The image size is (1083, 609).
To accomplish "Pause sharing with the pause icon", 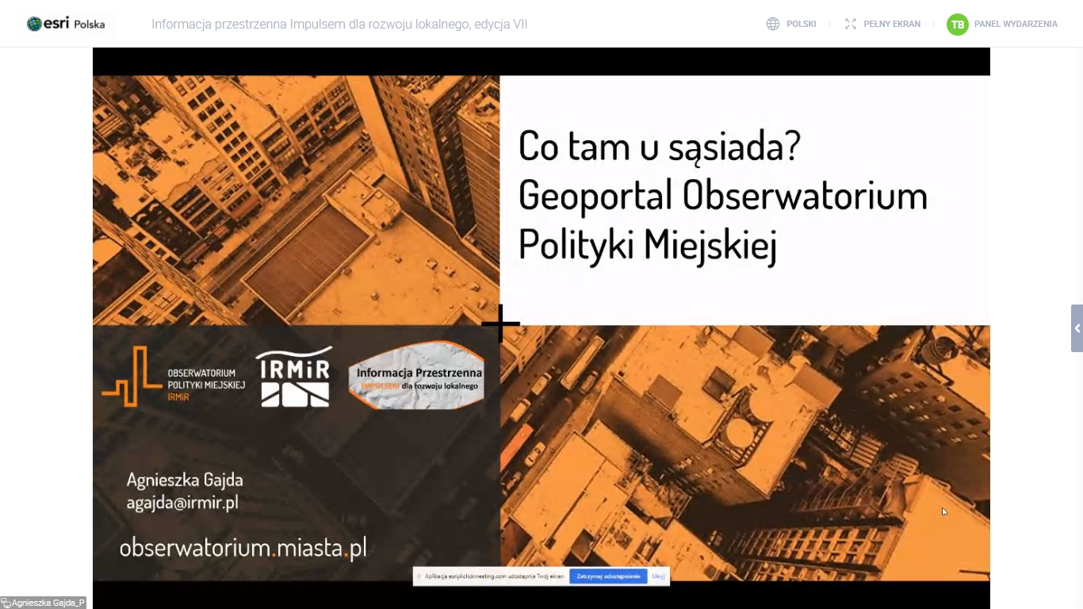I will coord(418,576).
